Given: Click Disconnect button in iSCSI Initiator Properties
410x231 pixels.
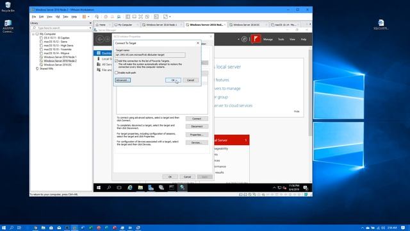Looking at the screenshot, I should pos(197,126).
